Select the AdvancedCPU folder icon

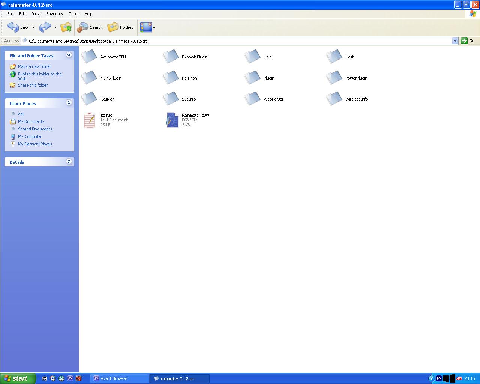coord(89,57)
